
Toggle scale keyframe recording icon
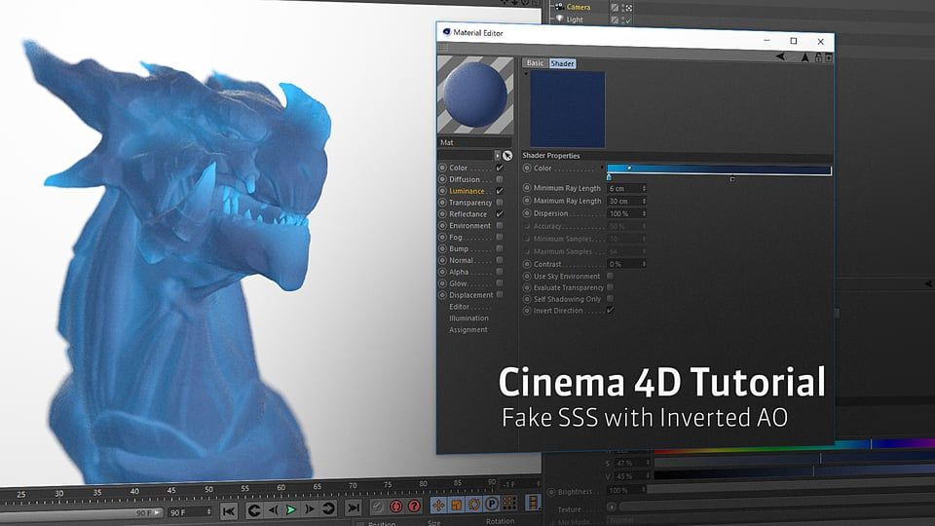tap(457, 505)
